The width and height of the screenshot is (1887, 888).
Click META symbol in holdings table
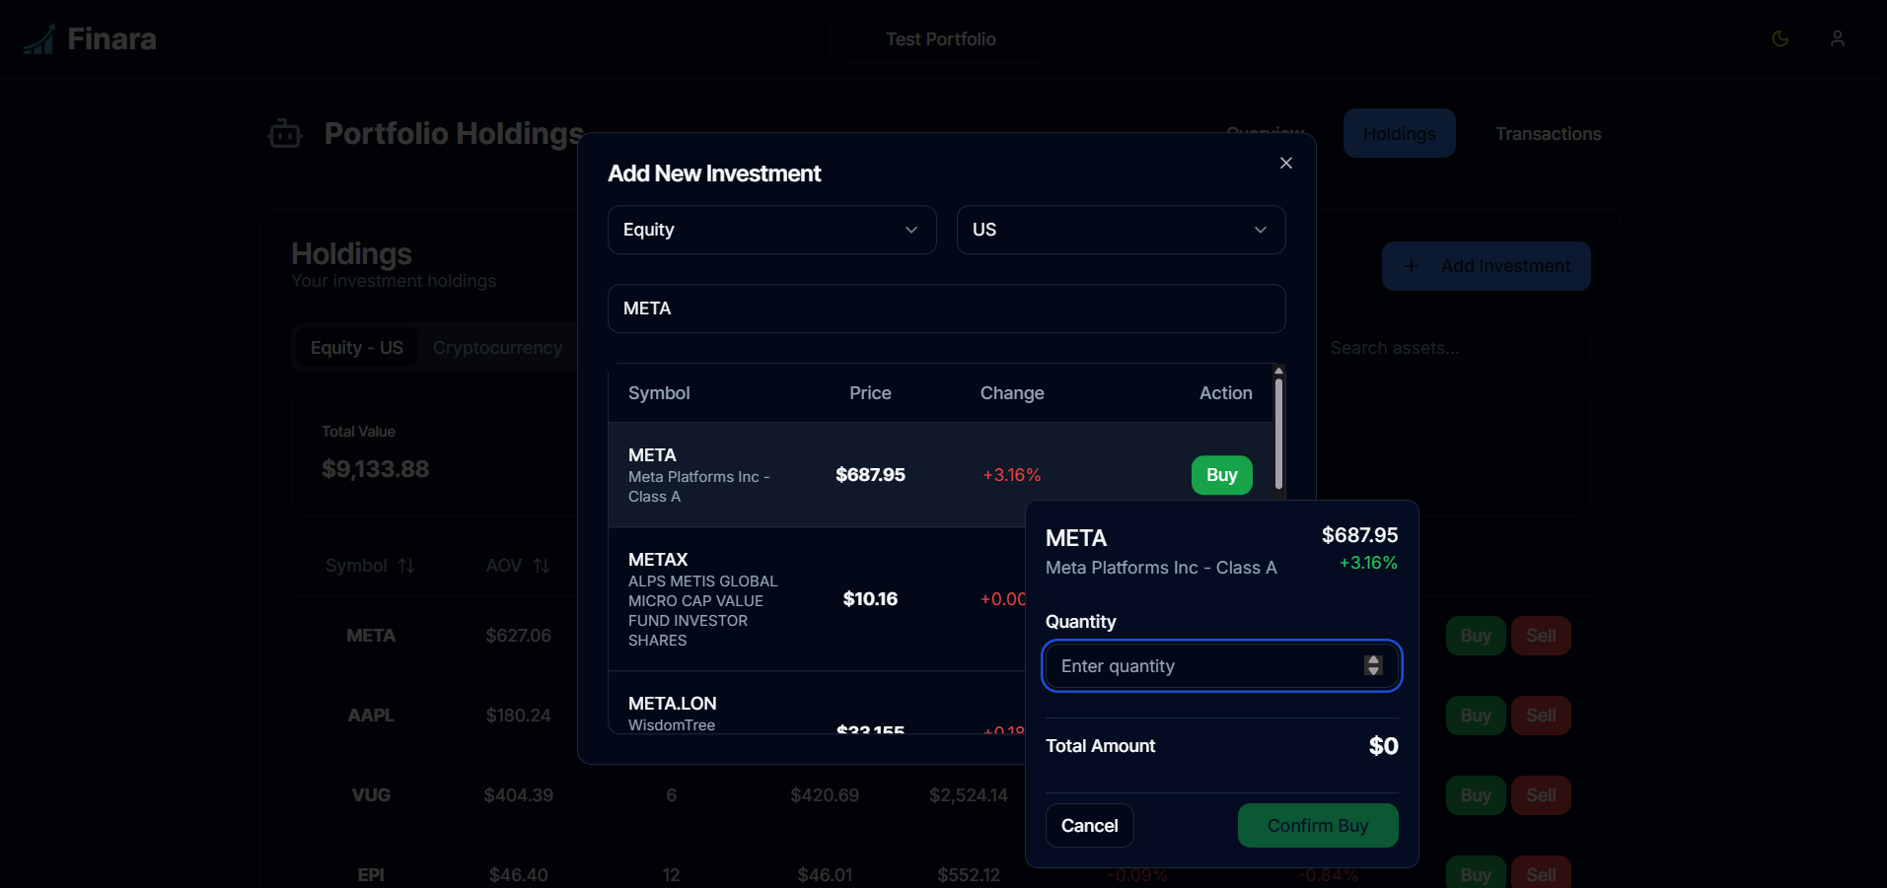(x=371, y=636)
